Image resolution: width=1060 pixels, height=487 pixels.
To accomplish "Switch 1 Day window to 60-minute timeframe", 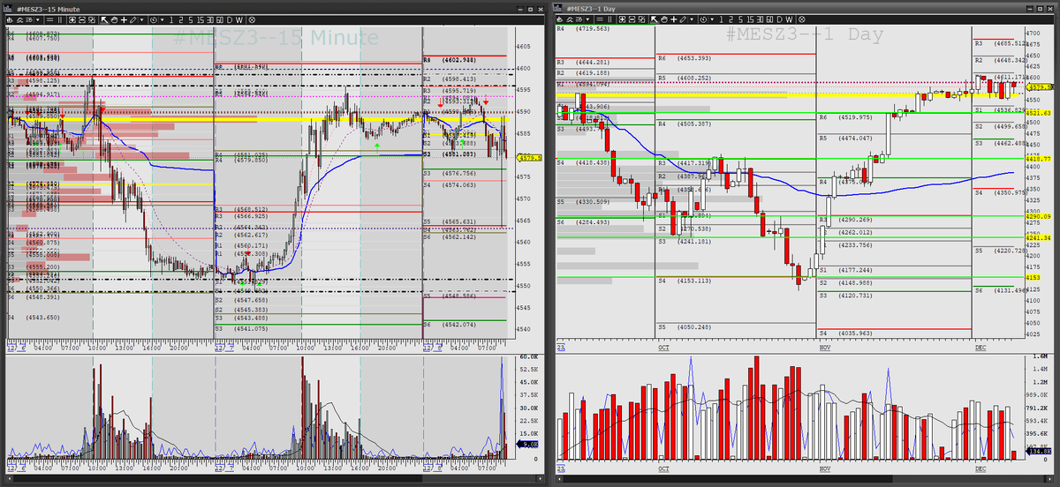I will pyautogui.click(x=769, y=19).
